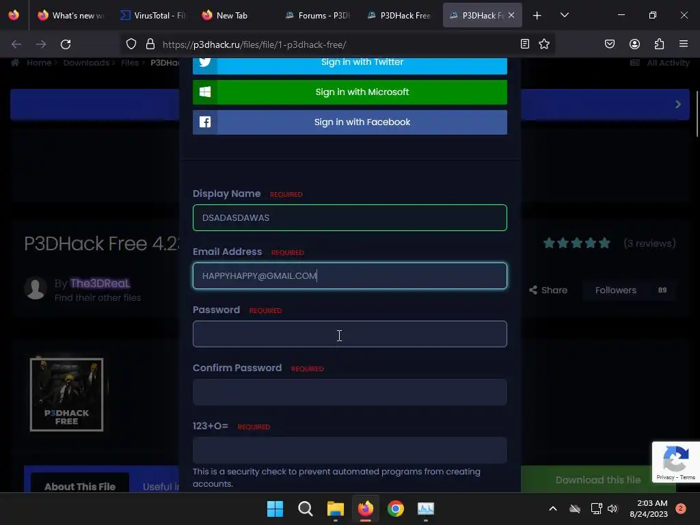The image size is (700, 525).
Task: Click banner right chevron arrow
Action: (x=677, y=105)
